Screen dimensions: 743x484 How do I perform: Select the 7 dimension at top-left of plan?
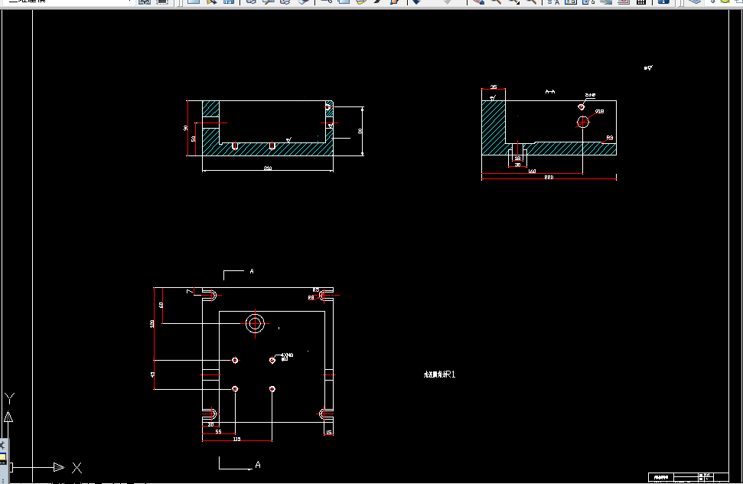tap(189, 291)
